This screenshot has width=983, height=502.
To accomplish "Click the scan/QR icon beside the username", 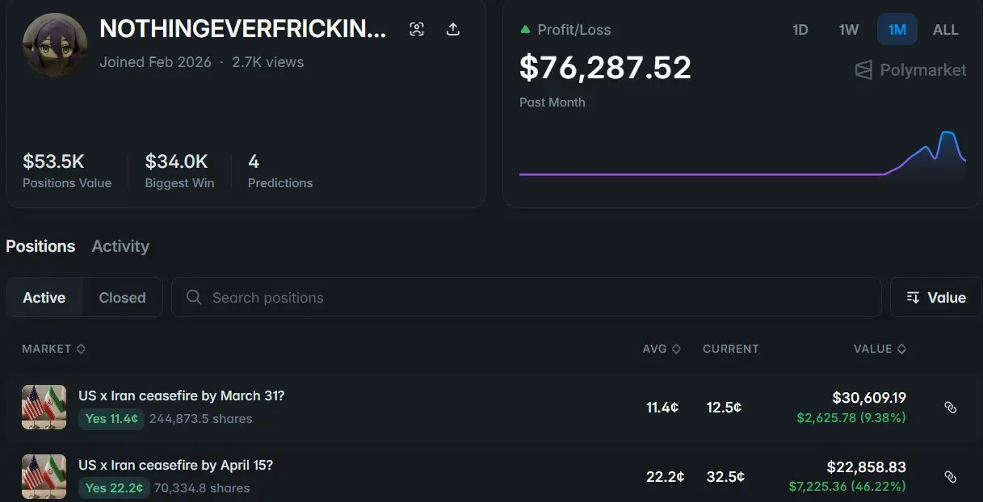I will pos(417,30).
